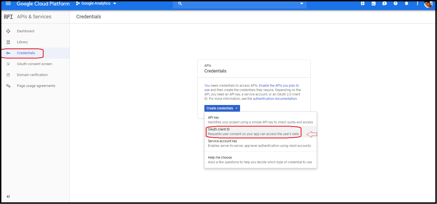Image resolution: width=437 pixels, height=204 pixels.
Task: Click the Google Cloud Platform logo
Action: tap(43, 4)
